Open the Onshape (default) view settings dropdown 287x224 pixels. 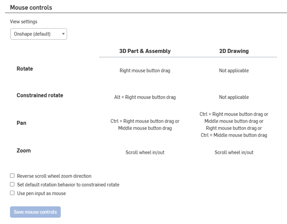(38, 34)
